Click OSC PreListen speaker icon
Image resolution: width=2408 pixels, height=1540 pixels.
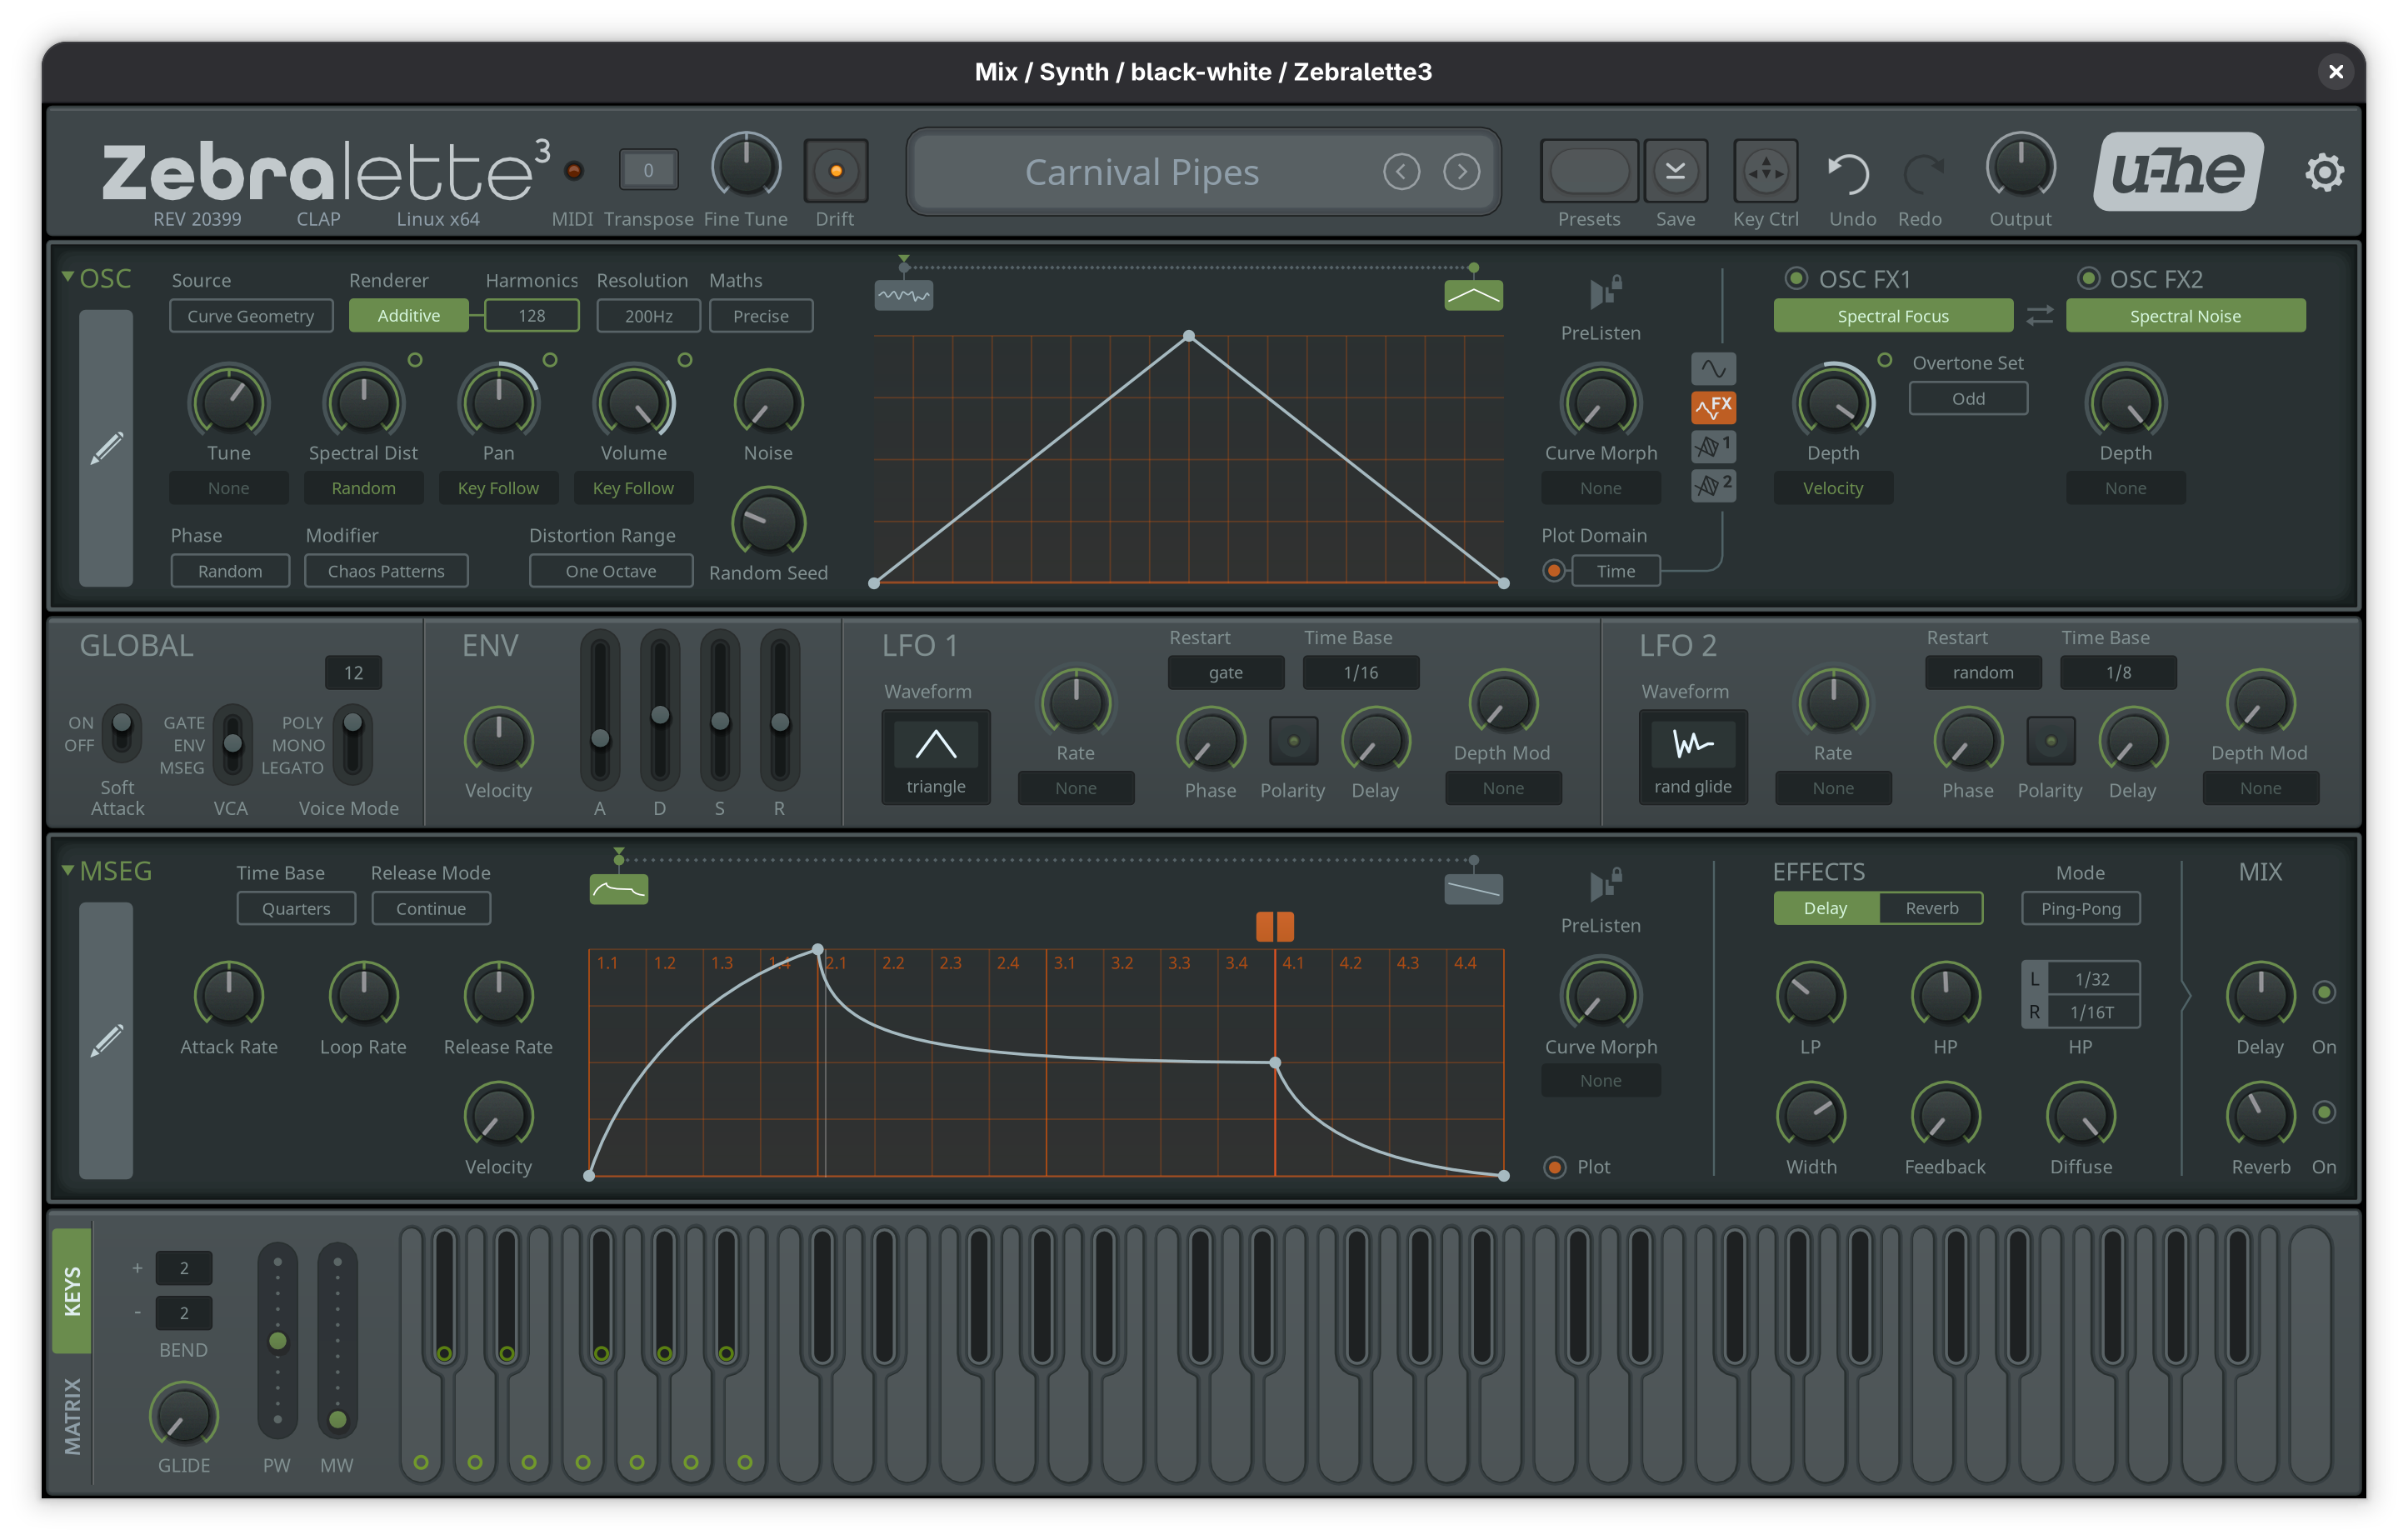pyautogui.click(x=1603, y=292)
